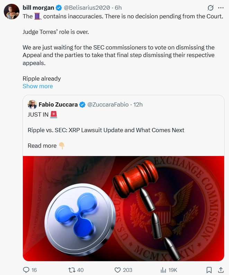
Task: Open Fabio Zuccara's quoted profile avatar
Action: [x=32, y=104]
